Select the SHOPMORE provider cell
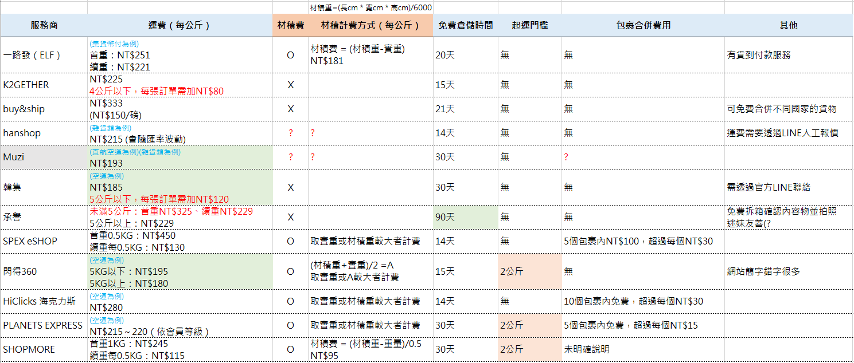The height and width of the screenshot is (363, 854). pyautogui.click(x=44, y=349)
